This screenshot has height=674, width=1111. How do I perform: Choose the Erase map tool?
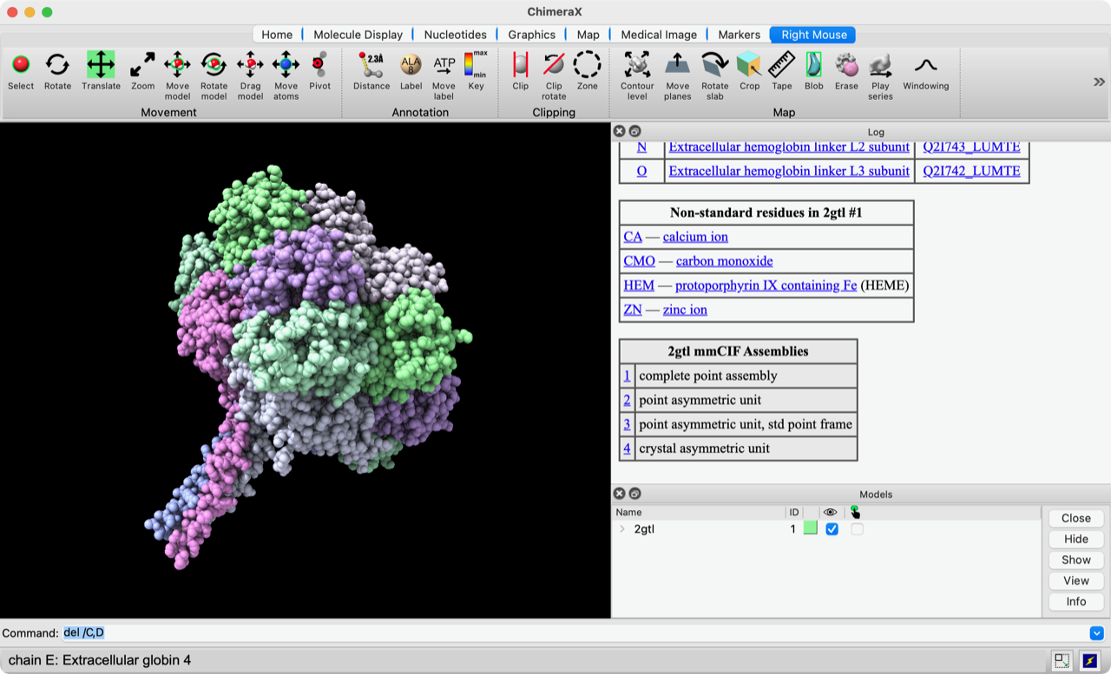[x=846, y=66]
